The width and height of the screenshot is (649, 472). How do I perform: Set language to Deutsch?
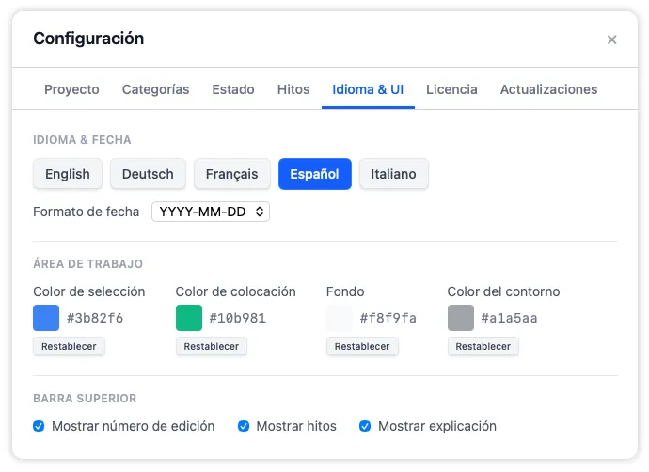148,174
